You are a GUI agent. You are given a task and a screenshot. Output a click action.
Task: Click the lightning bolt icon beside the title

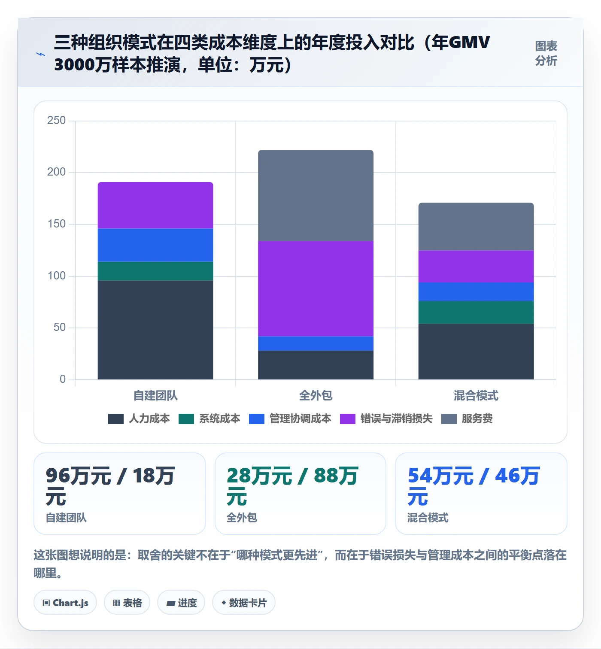click(41, 54)
